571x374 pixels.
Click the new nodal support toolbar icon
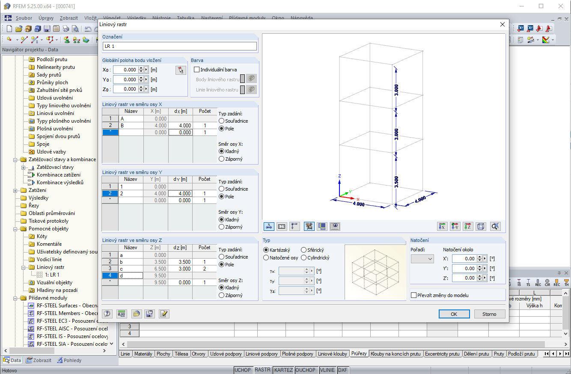click(67, 40)
